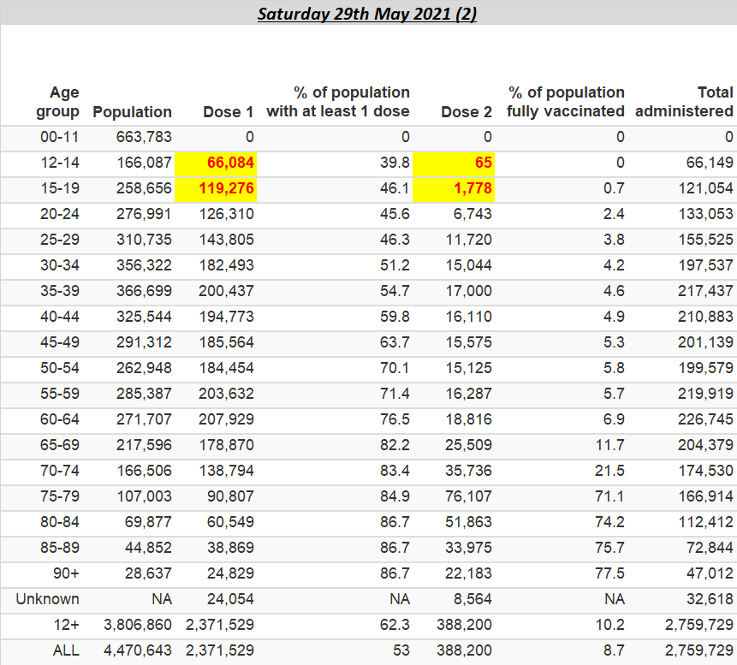Select the 'Age group' column header
737x665 pixels.
(58, 102)
